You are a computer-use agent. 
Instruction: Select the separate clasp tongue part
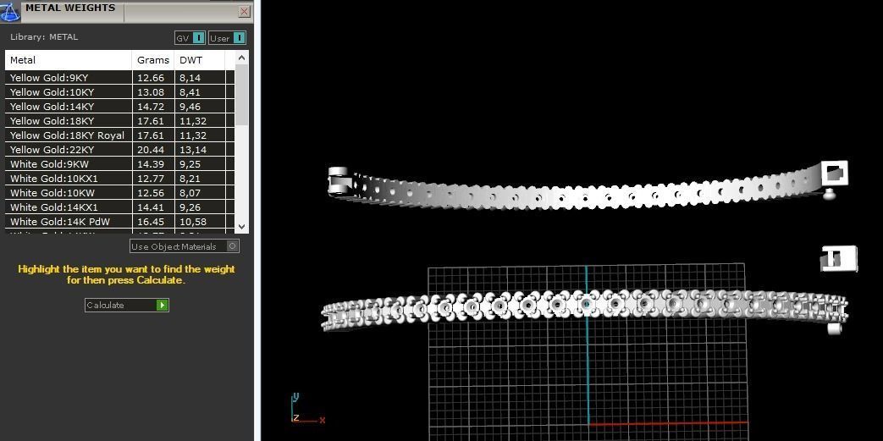pyautogui.click(x=838, y=258)
